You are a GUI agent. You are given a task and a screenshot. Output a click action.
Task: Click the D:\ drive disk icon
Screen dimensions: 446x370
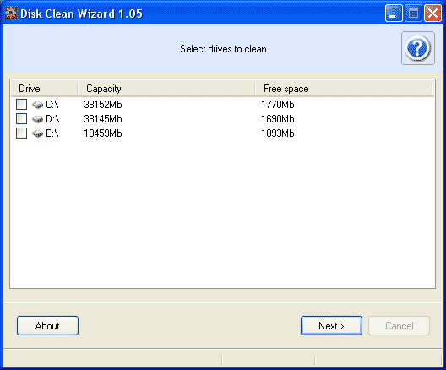[x=37, y=119]
